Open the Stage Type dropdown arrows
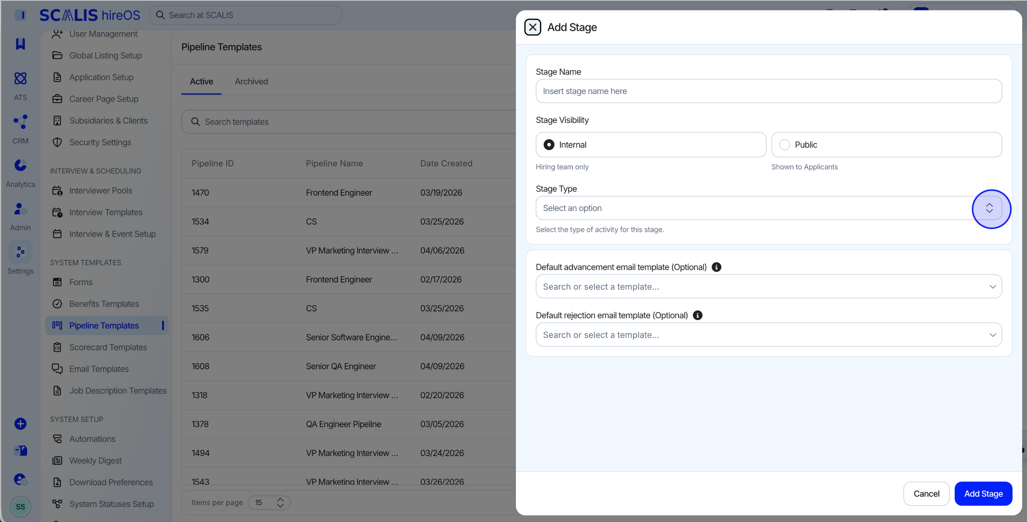 pos(989,208)
